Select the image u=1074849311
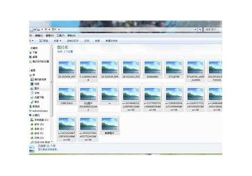This screenshot has height=176, width=252. [x=131, y=97]
